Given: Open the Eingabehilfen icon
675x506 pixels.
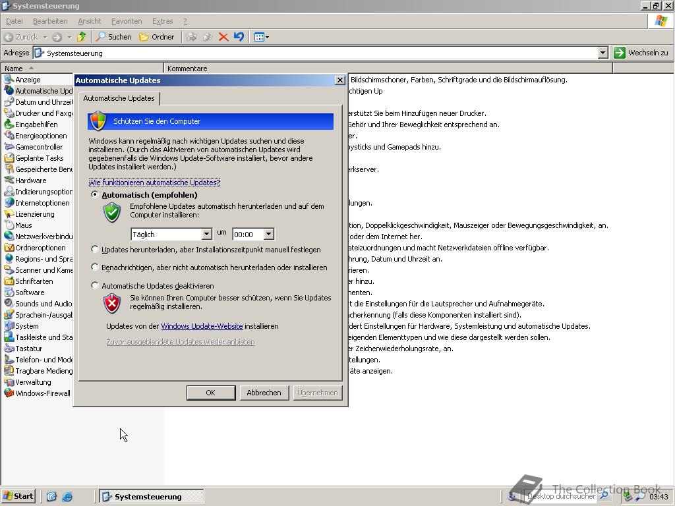Looking at the screenshot, I should 9,125.
